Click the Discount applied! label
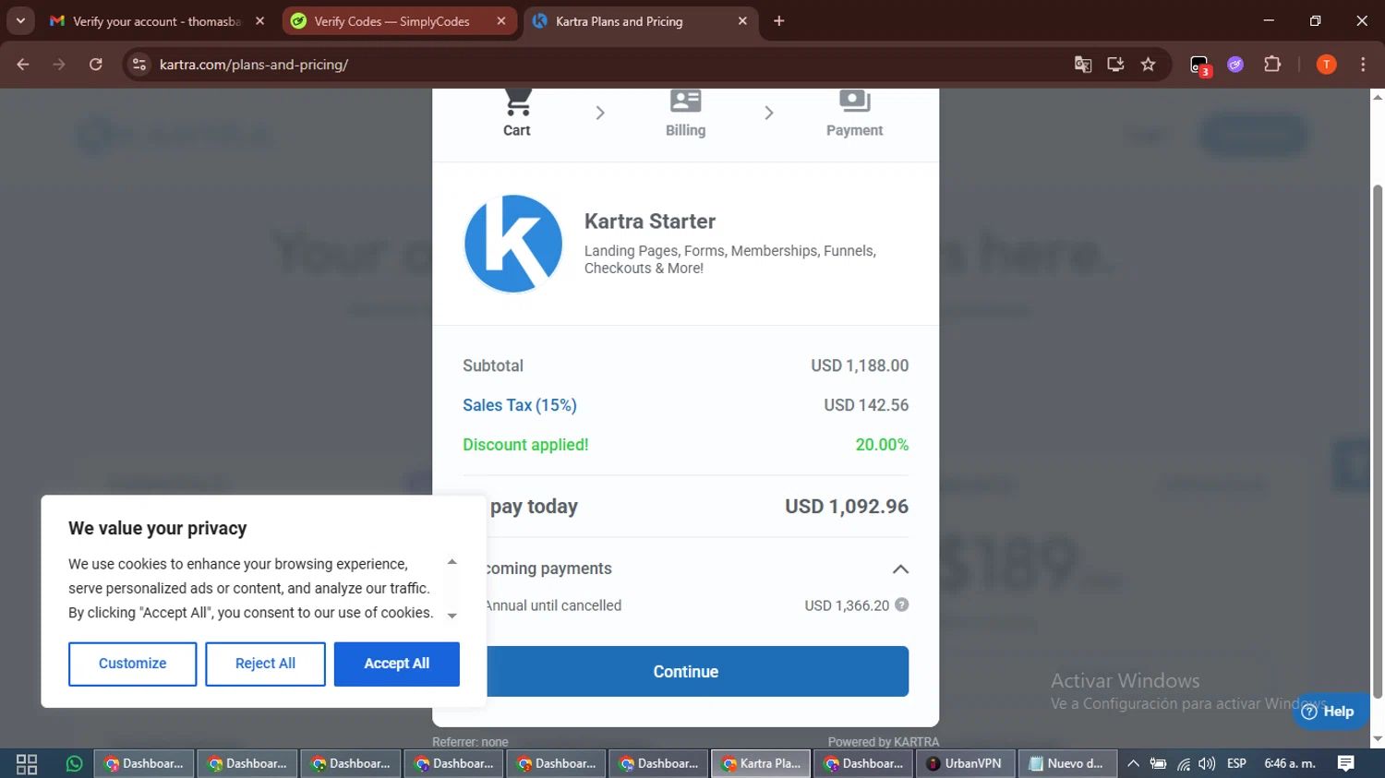This screenshot has height=778, width=1385. [525, 445]
